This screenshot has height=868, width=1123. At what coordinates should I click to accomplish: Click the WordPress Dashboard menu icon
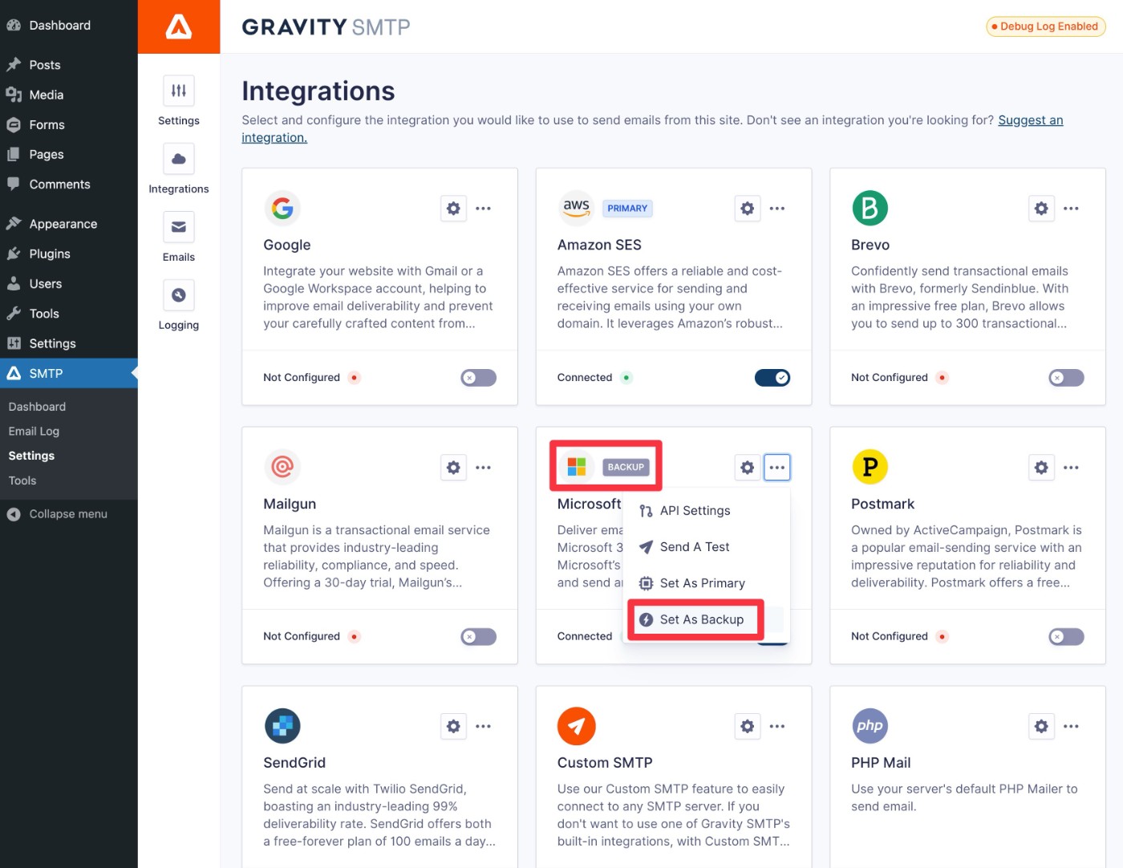pyautogui.click(x=14, y=26)
